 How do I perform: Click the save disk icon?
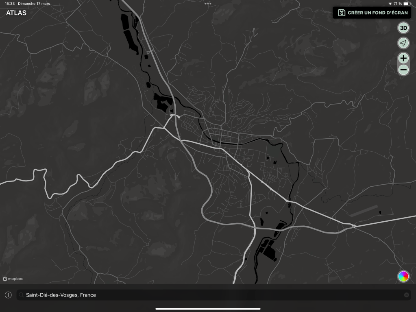[x=342, y=13]
